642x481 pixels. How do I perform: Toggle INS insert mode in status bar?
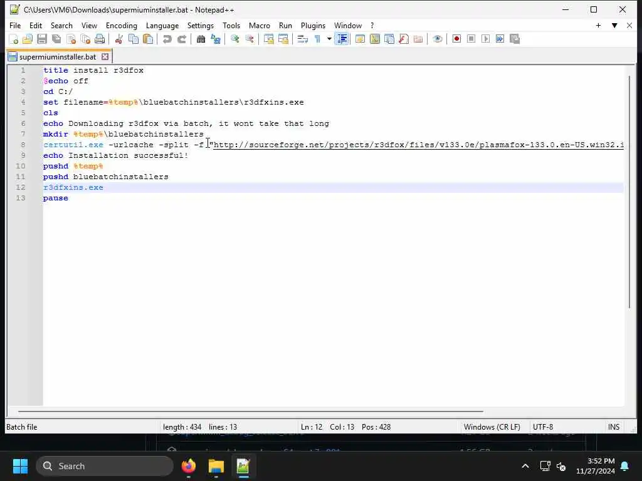(614, 427)
